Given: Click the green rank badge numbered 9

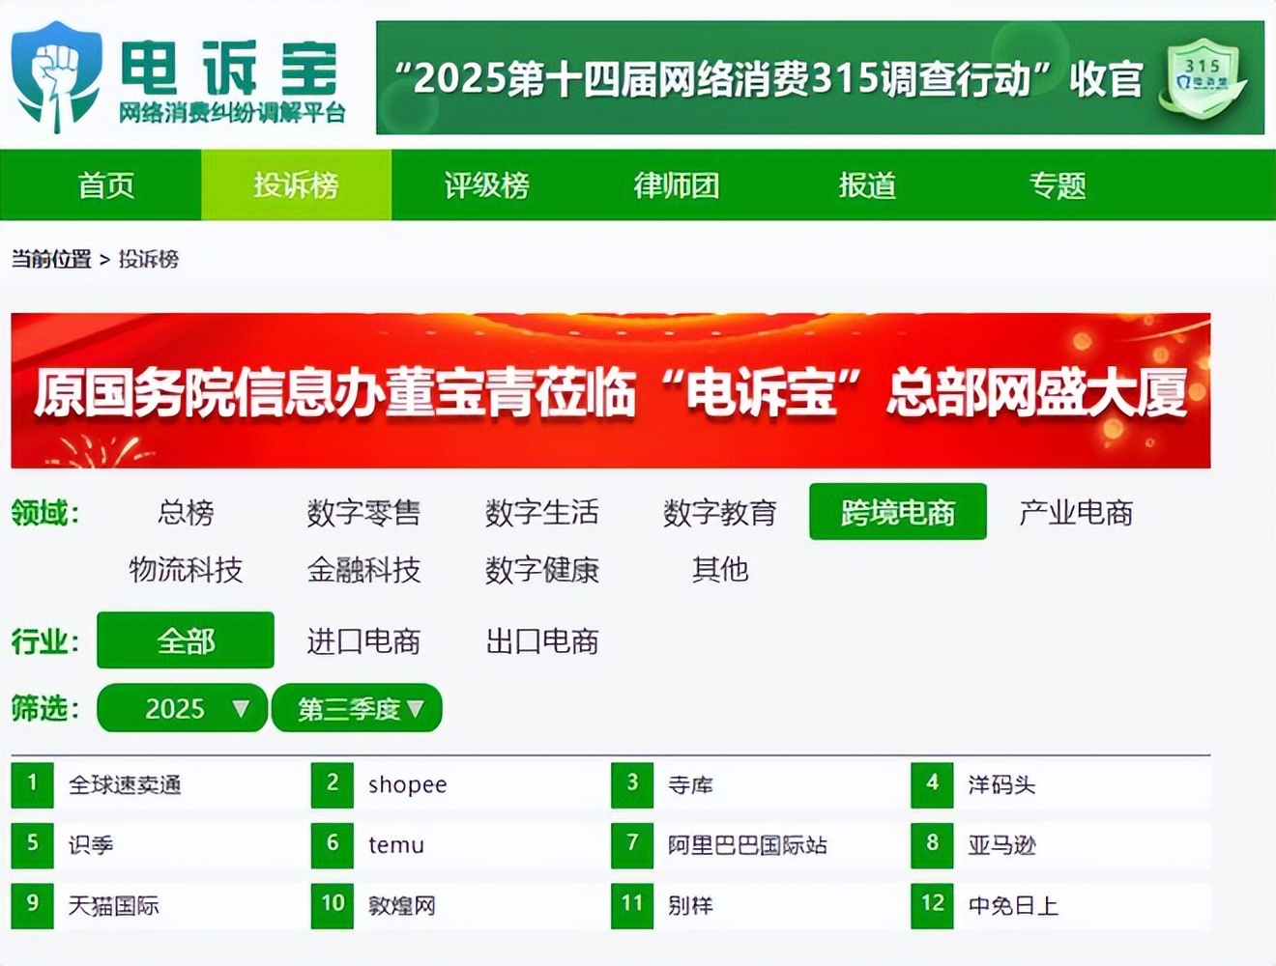Looking at the screenshot, I should pyautogui.click(x=32, y=905).
